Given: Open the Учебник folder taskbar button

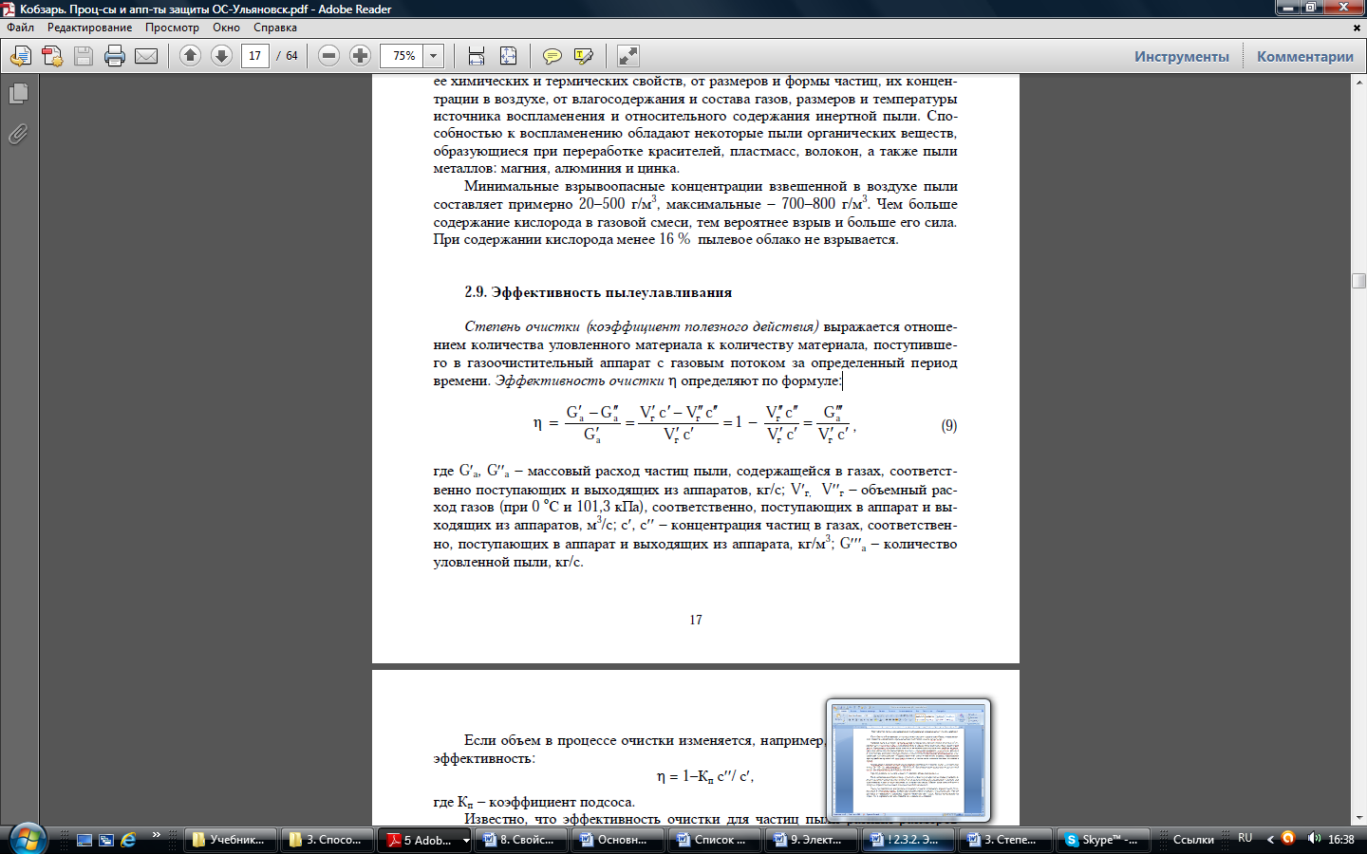Looking at the screenshot, I should (x=231, y=840).
